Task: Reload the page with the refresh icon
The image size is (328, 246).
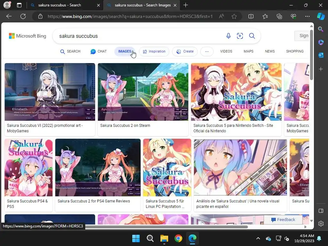Action: tap(23, 16)
